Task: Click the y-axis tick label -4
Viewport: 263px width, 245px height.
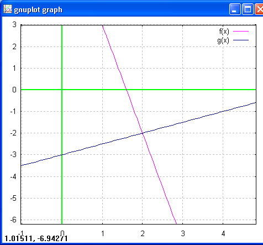Action: tap(13, 176)
